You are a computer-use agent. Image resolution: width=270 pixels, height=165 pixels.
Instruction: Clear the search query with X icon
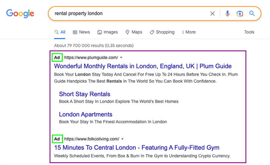[x=212, y=14]
